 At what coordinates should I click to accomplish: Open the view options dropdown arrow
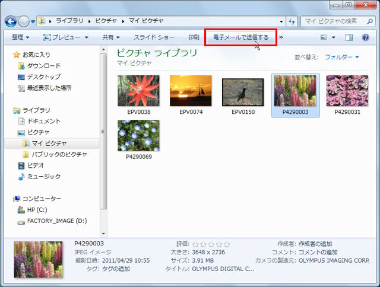point(334,37)
